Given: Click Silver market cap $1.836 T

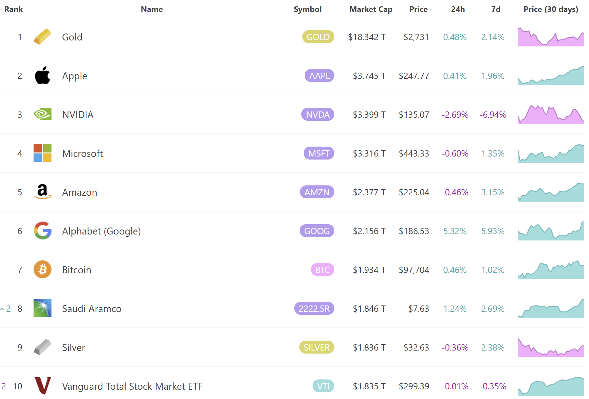Looking at the screenshot, I should (x=369, y=348).
